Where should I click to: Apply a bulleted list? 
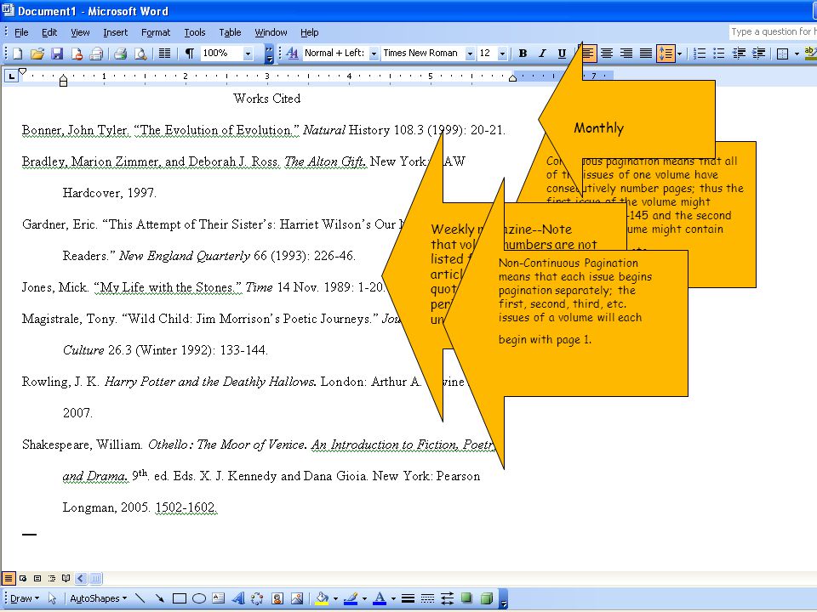(x=719, y=53)
